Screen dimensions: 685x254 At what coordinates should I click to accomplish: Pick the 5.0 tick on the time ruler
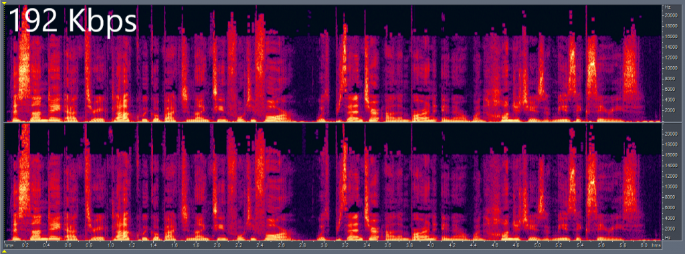[x=538, y=245]
